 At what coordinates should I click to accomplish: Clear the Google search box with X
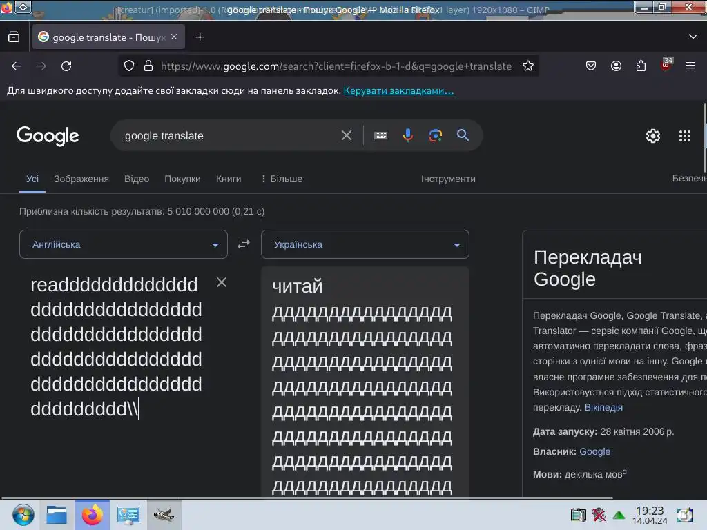click(347, 135)
